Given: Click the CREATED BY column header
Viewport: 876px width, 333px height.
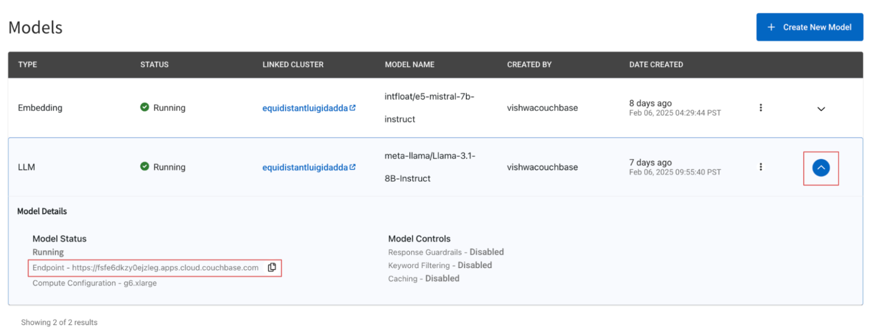Looking at the screenshot, I should point(529,64).
